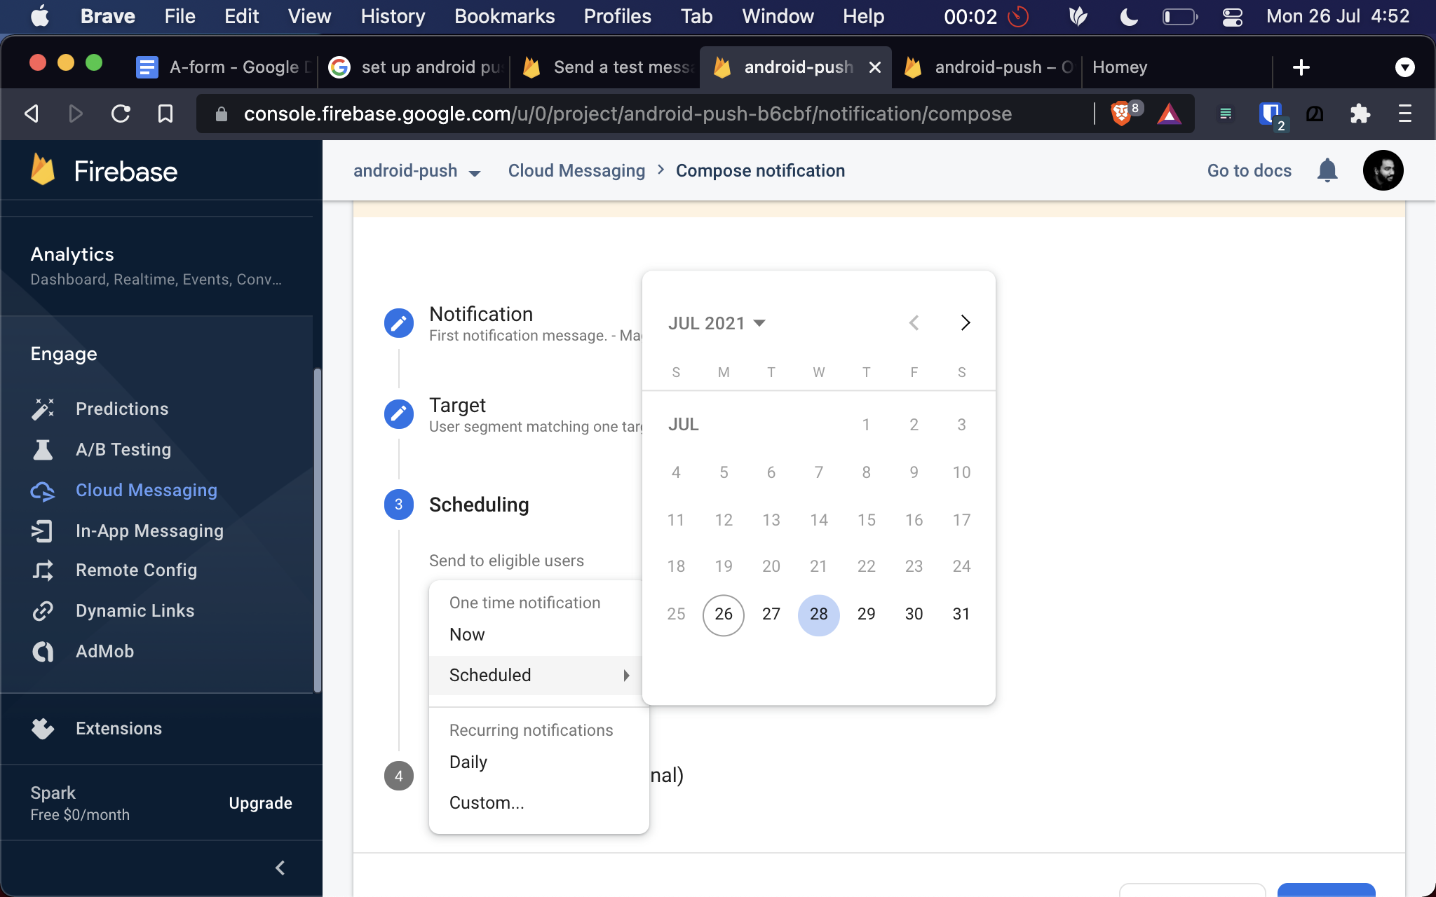
Task: Click the Go to docs link
Action: pos(1248,170)
